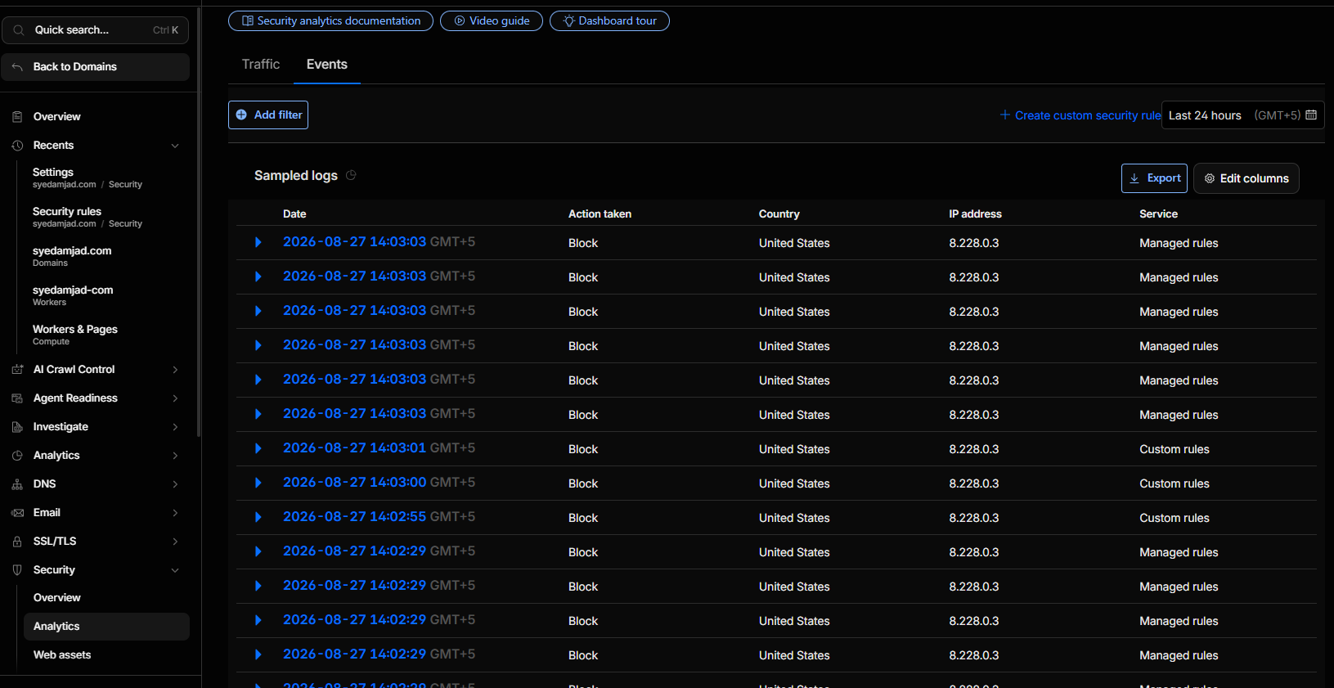This screenshot has width=1334, height=688.
Task: Expand Investigate submenu arrow
Action: point(175,427)
